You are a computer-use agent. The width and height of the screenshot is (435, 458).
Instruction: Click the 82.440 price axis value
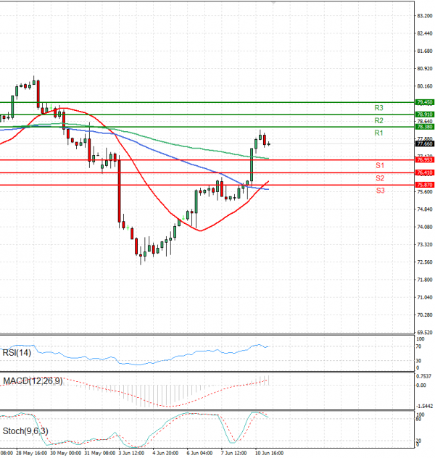pos(424,33)
